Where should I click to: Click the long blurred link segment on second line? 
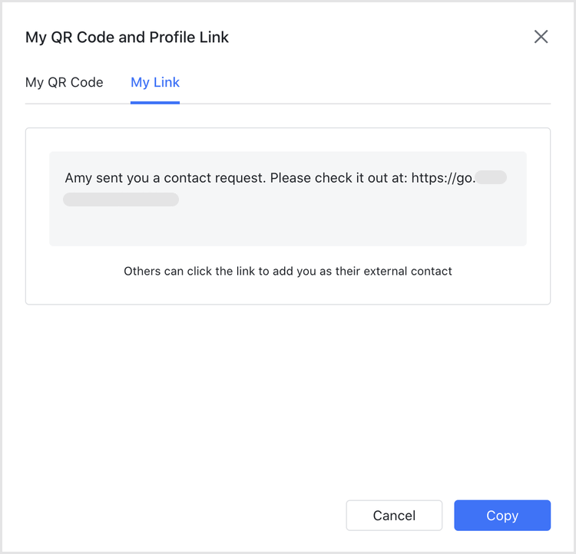pyautogui.click(x=121, y=200)
